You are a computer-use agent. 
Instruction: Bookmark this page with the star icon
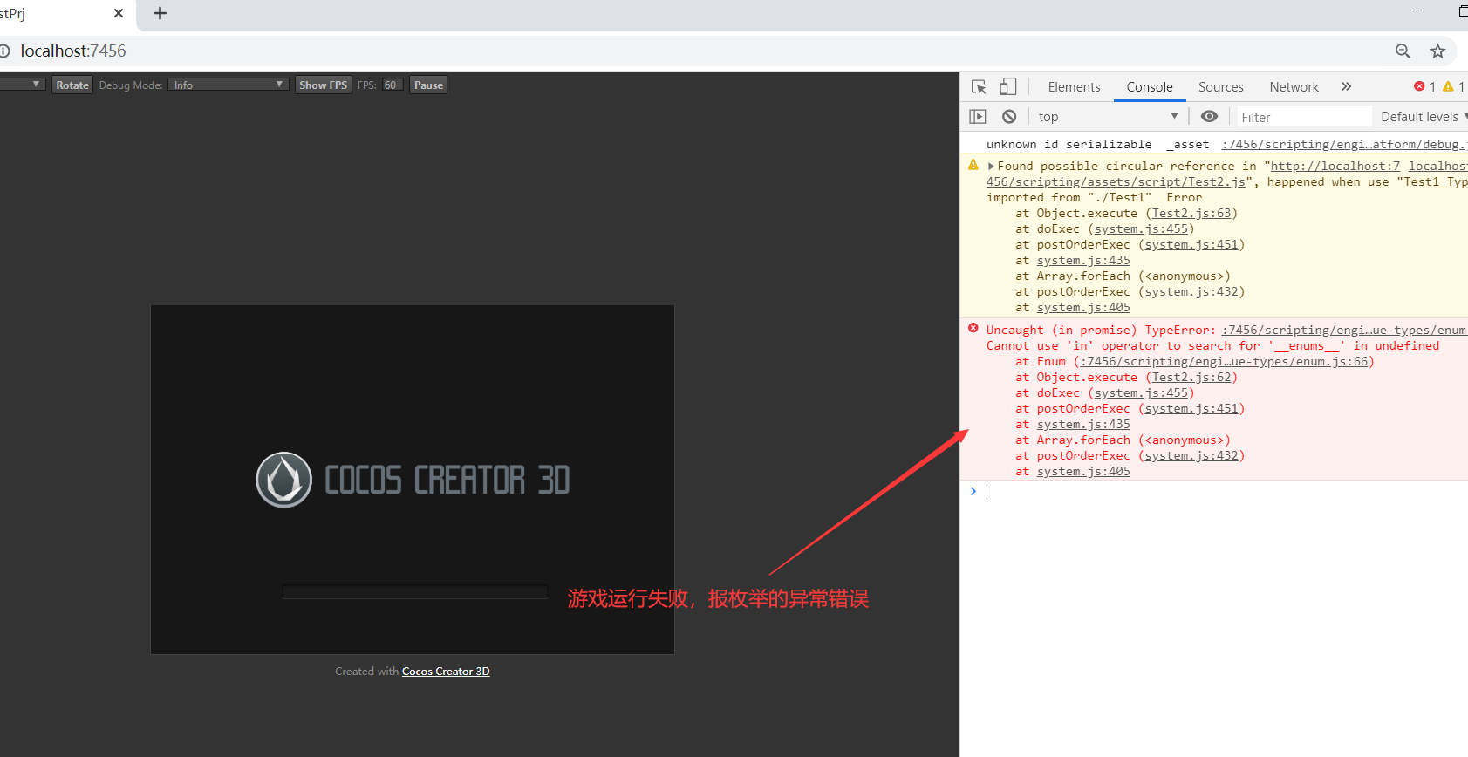pyautogui.click(x=1438, y=51)
